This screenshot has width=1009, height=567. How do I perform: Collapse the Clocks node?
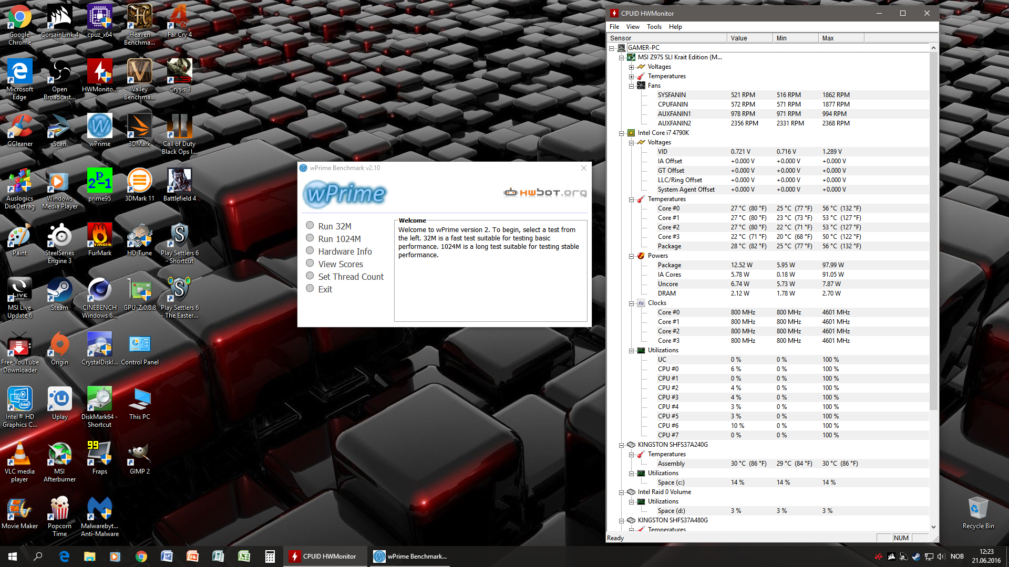(x=632, y=303)
